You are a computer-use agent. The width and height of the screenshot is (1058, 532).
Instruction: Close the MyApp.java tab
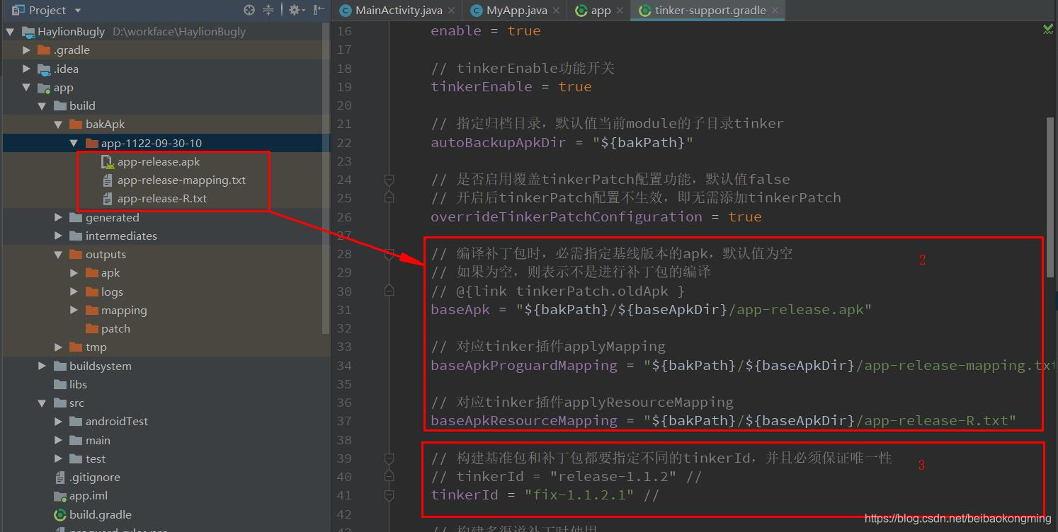click(x=557, y=11)
